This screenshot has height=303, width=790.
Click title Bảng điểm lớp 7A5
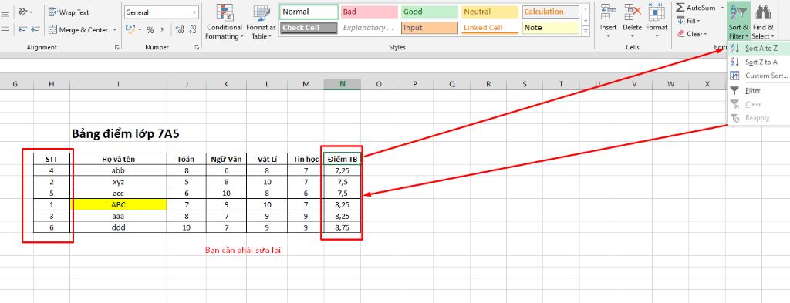(126, 134)
